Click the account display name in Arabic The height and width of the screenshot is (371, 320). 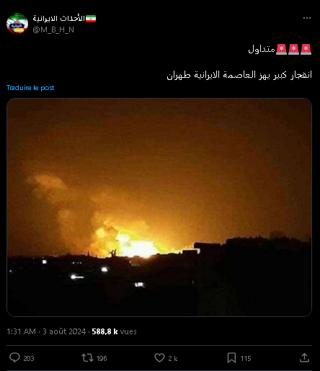coord(59,18)
